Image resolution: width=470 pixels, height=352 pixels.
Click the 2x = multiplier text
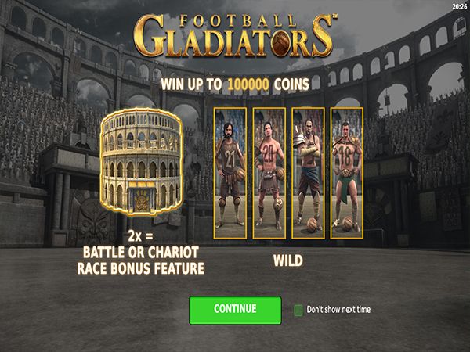(140, 236)
